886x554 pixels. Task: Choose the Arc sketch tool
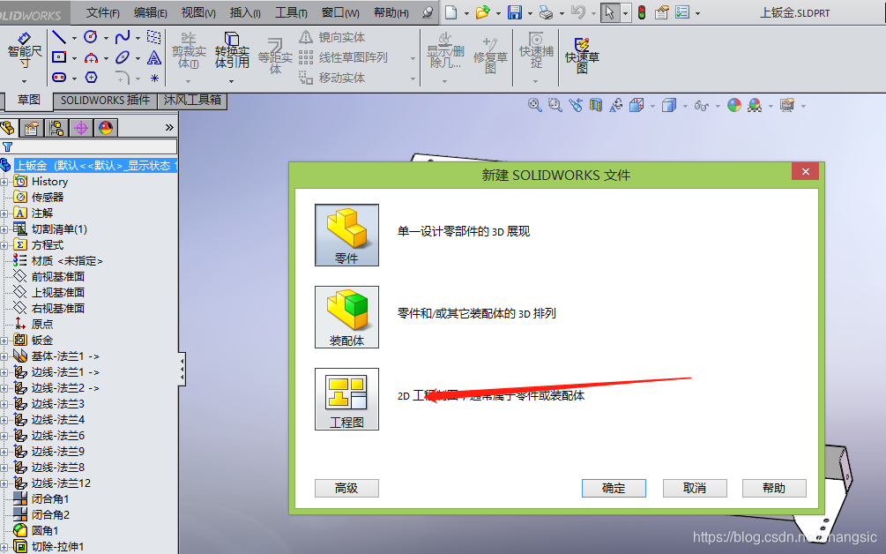pos(91,57)
